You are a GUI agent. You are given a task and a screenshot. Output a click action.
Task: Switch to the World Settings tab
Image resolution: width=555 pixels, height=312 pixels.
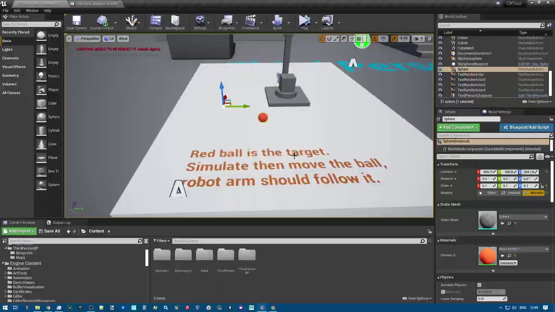[x=499, y=111]
